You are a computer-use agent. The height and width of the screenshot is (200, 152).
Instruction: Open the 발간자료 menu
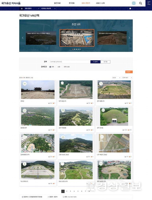pyautogui.click(x=57, y=3)
